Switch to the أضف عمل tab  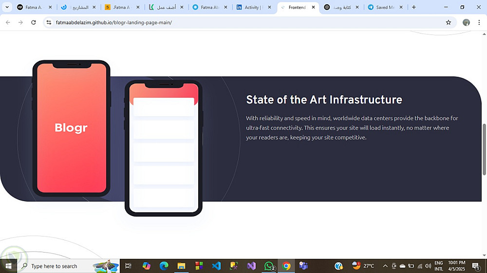point(166,7)
